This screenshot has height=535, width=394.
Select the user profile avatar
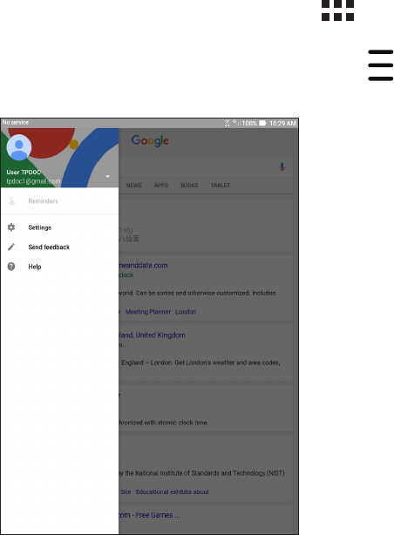19,147
